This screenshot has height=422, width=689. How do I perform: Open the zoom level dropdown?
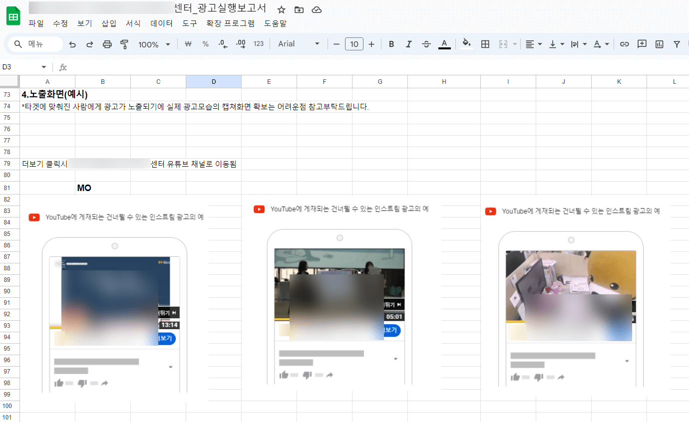tap(153, 44)
